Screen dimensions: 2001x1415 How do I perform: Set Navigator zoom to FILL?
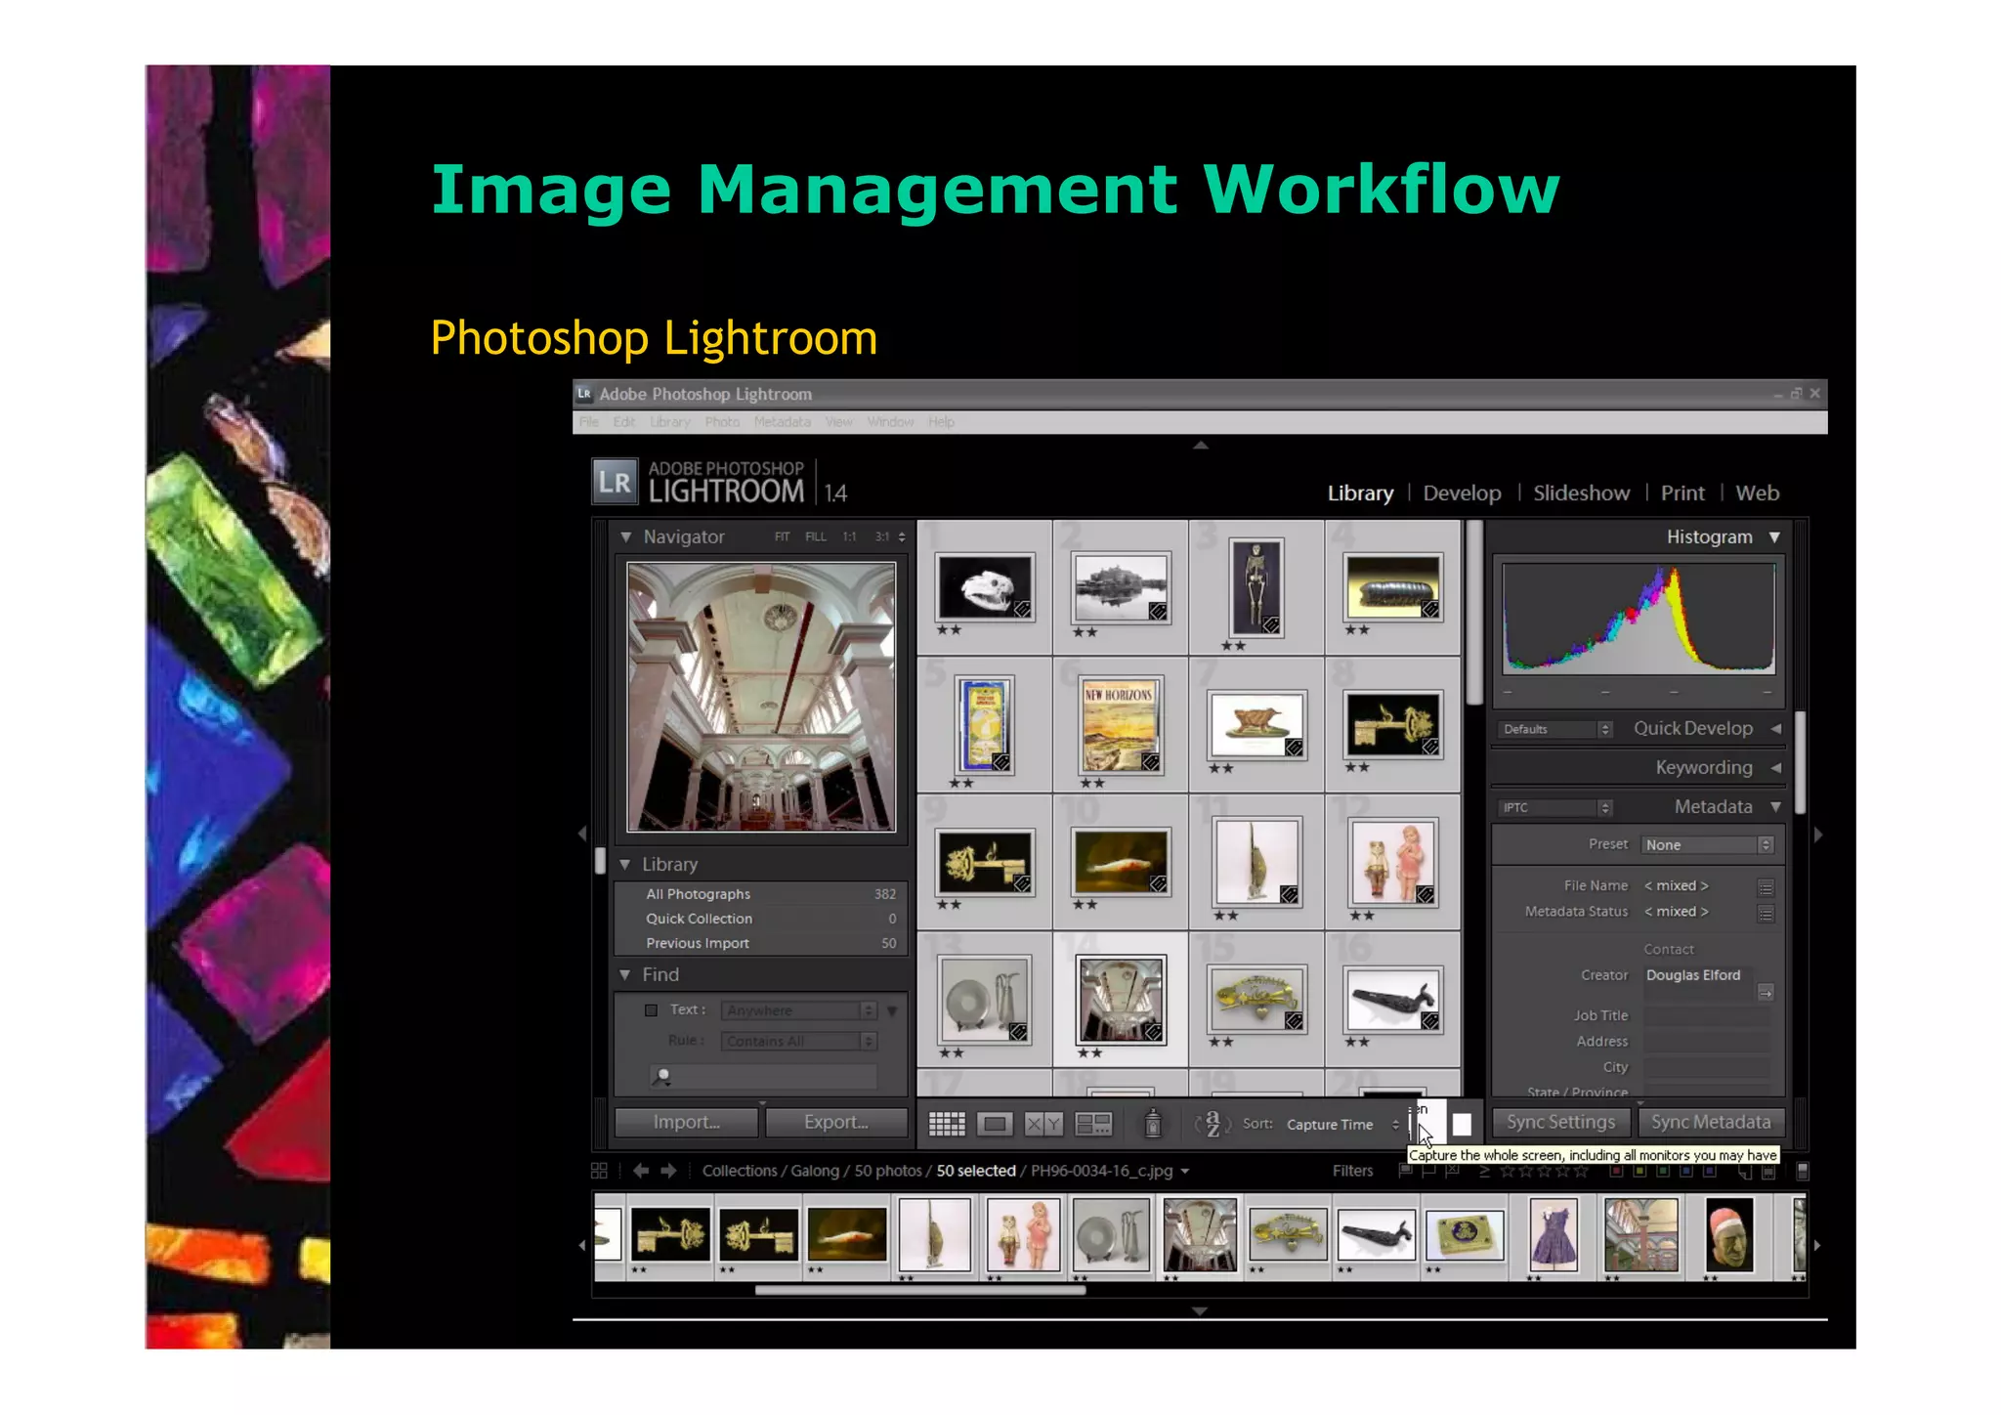[x=816, y=537]
